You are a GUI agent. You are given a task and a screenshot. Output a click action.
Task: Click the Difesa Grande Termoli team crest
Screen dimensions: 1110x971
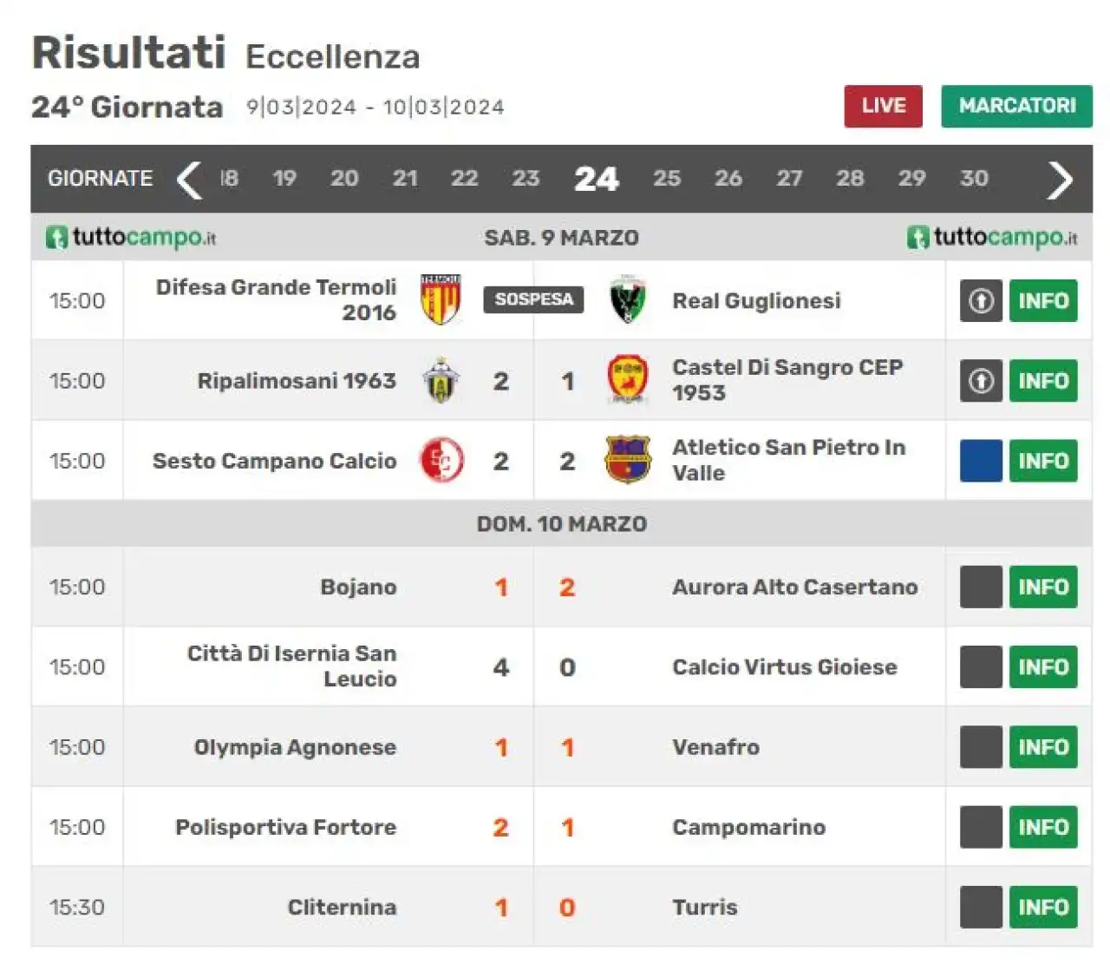click(441, 300)
